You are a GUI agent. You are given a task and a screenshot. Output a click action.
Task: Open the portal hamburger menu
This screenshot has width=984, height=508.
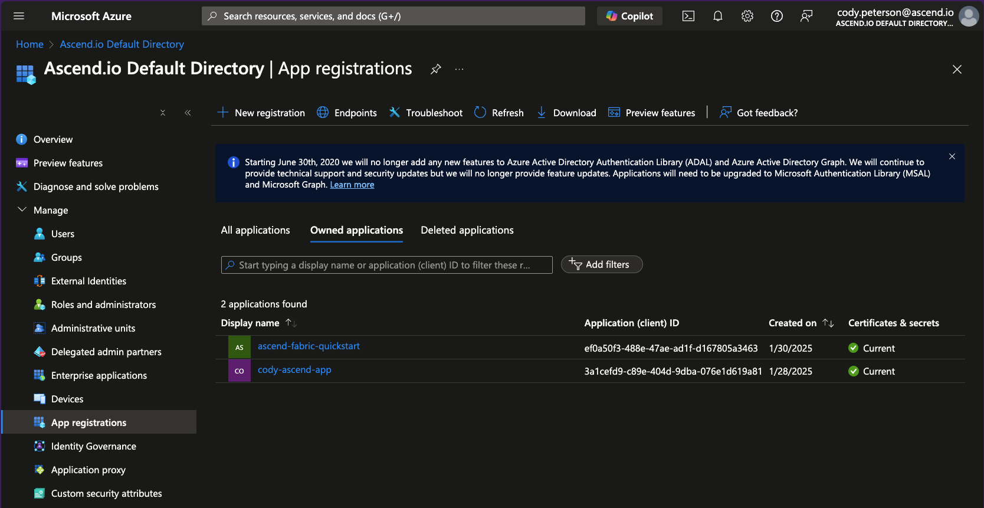click(19, 16)
